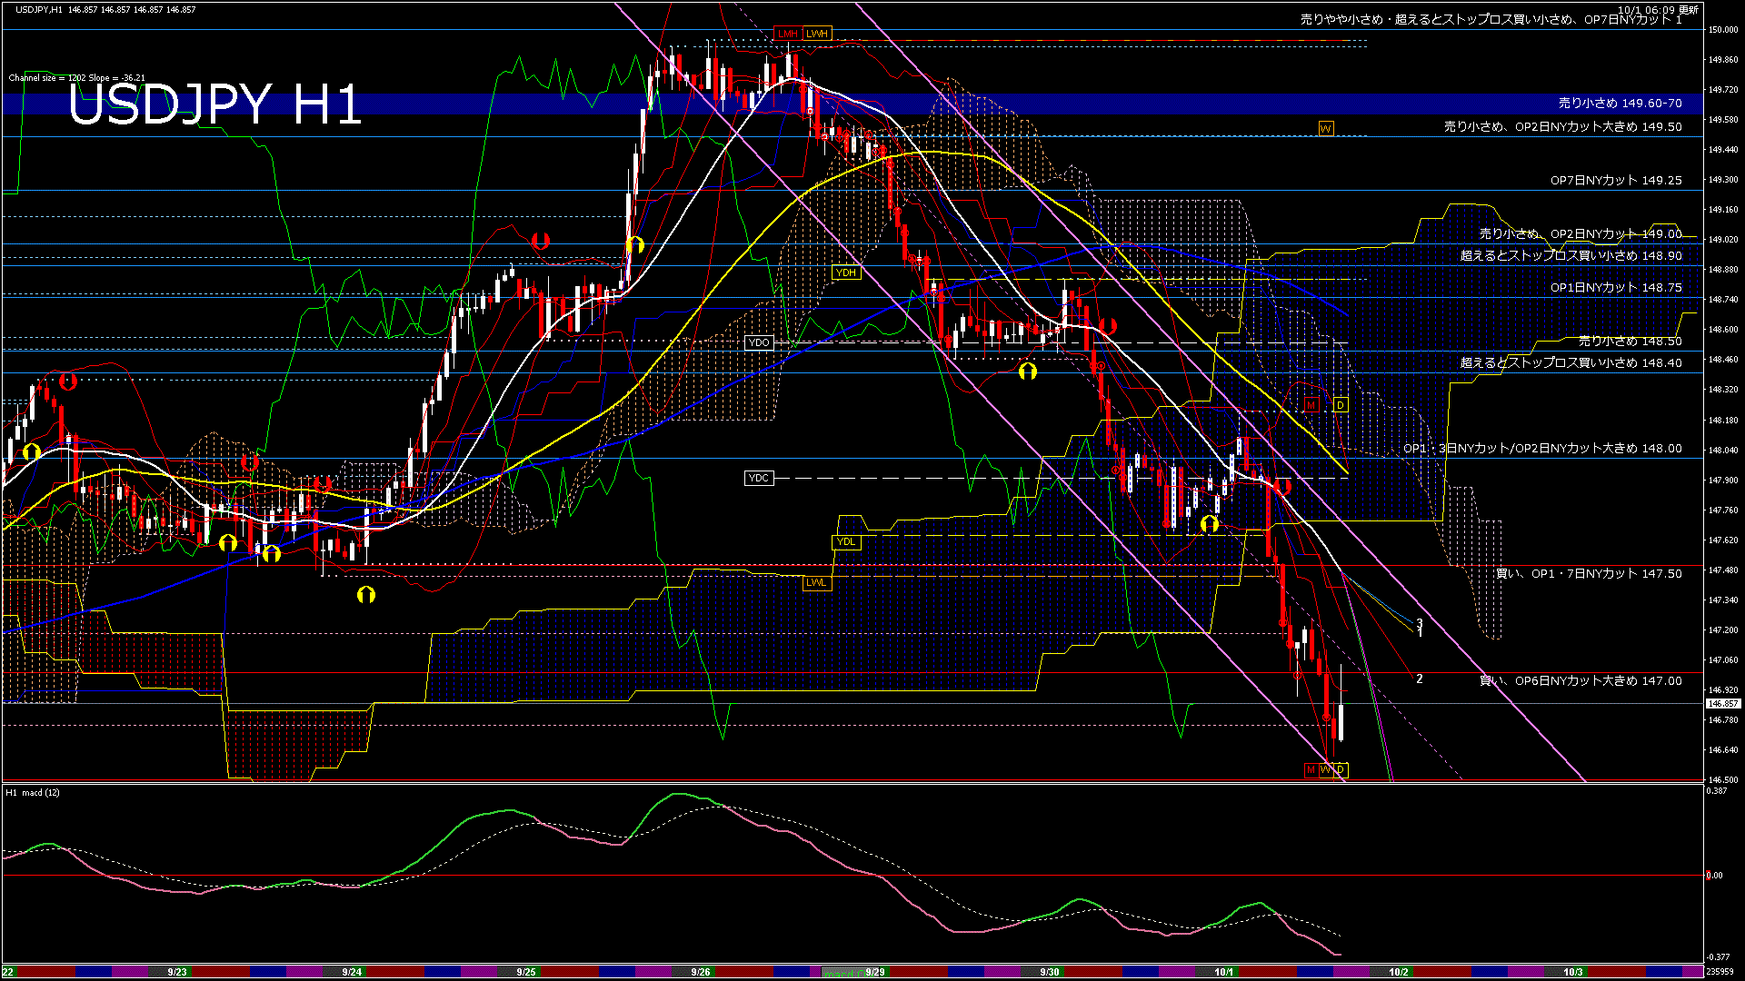Click the 買い、OP1・7日NYカット 147.50 label
1745x981 pixels.
1588,573
